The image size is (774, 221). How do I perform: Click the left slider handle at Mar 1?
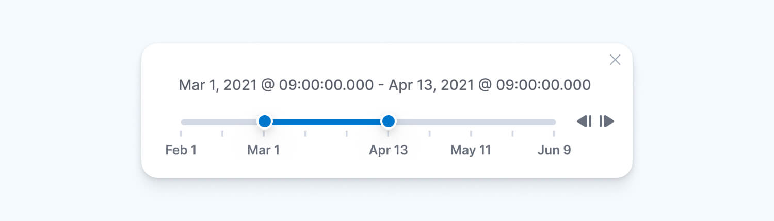(x=265, y=122)
